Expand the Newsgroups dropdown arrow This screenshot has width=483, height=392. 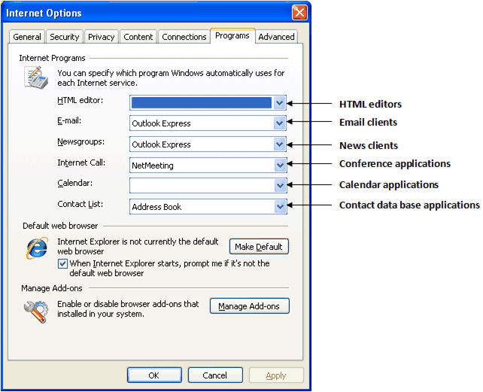pos(280,144)
